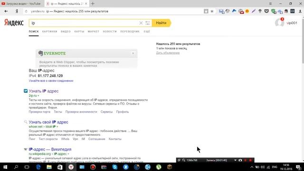The height and width of the screenshot is (171, 304).
Task: Select the Переводчик search tab
Action: click(x=130, y=31)
